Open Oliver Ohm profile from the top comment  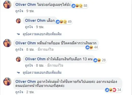pos(26,5)
